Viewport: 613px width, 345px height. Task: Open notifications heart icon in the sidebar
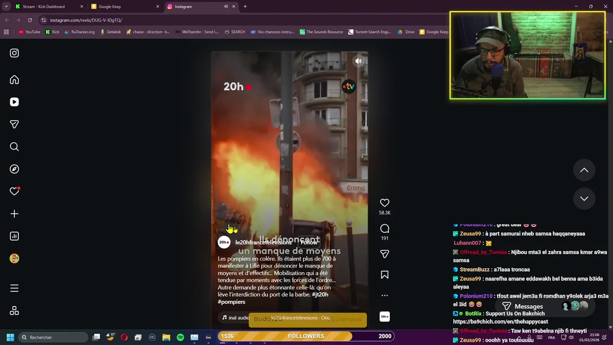click(14, 191)
